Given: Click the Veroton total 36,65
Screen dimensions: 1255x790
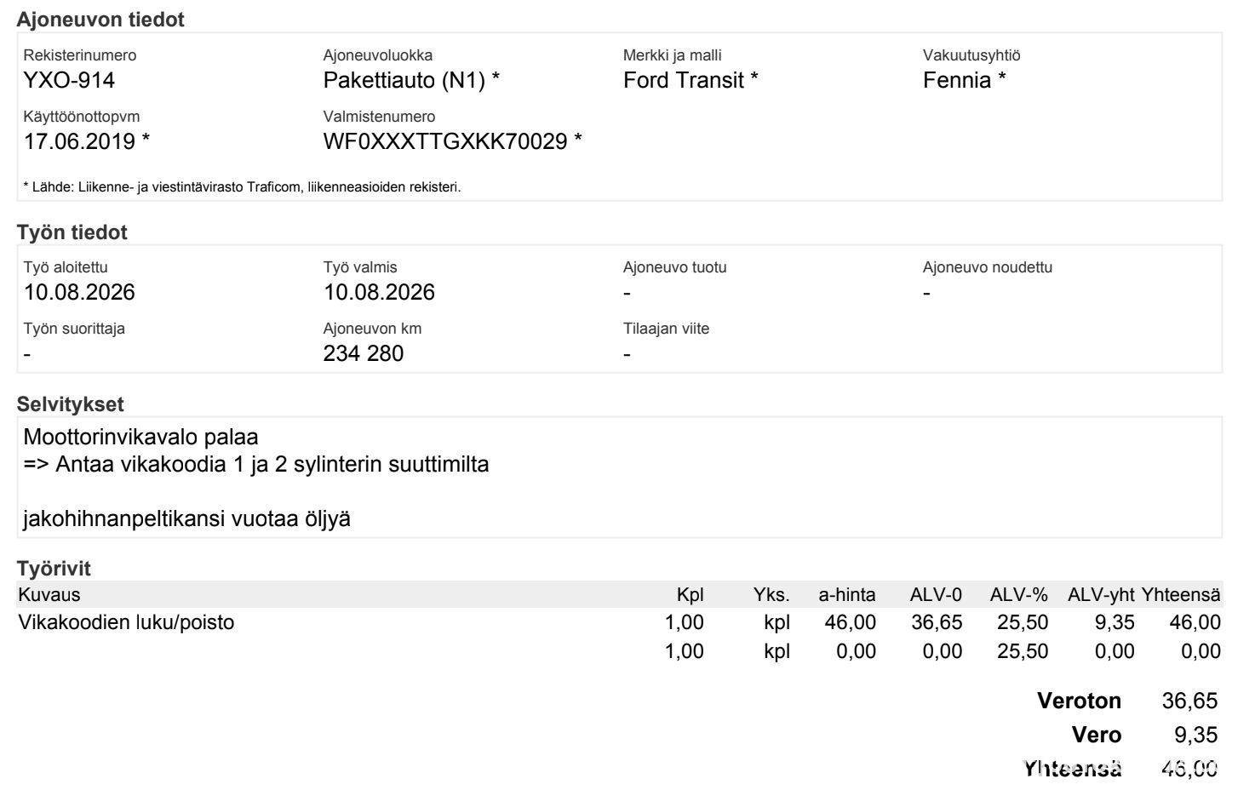Looking at the screenshot, I should point(1189,701).
